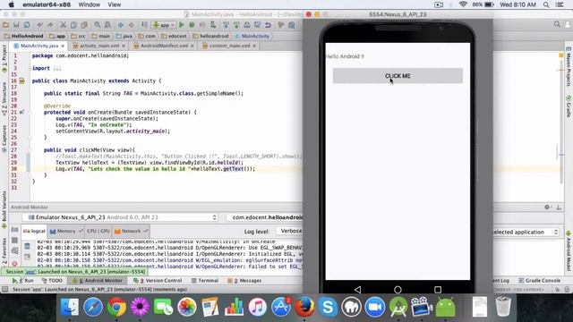Viewport: 573px width, 322px height.
Task: Tap the emulator Home navigation button
Action: (x=398, y=290)
